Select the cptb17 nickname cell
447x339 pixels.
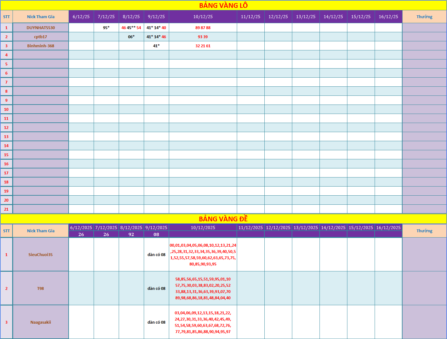41,37
